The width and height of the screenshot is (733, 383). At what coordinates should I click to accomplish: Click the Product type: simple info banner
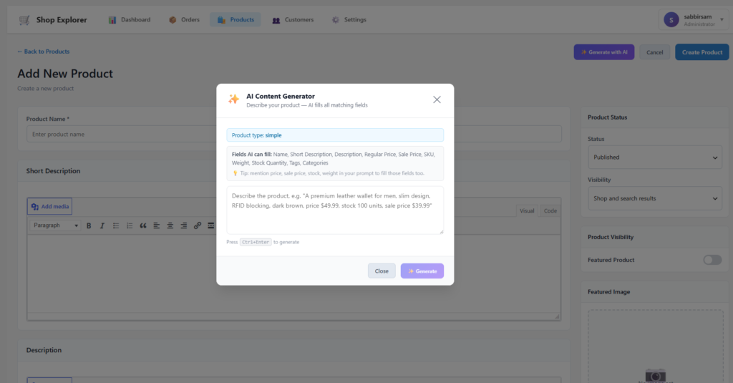pyautogui.click(x=335, y=135)
